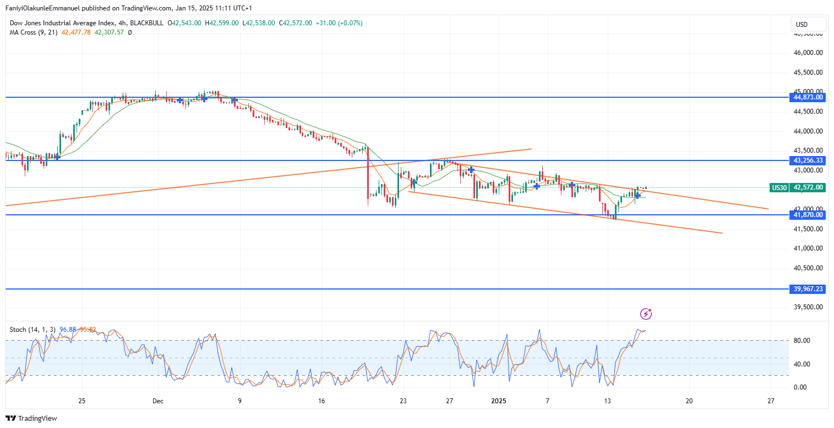Click the Dec label on time axis
834x428 pixels.
point(157,401)
